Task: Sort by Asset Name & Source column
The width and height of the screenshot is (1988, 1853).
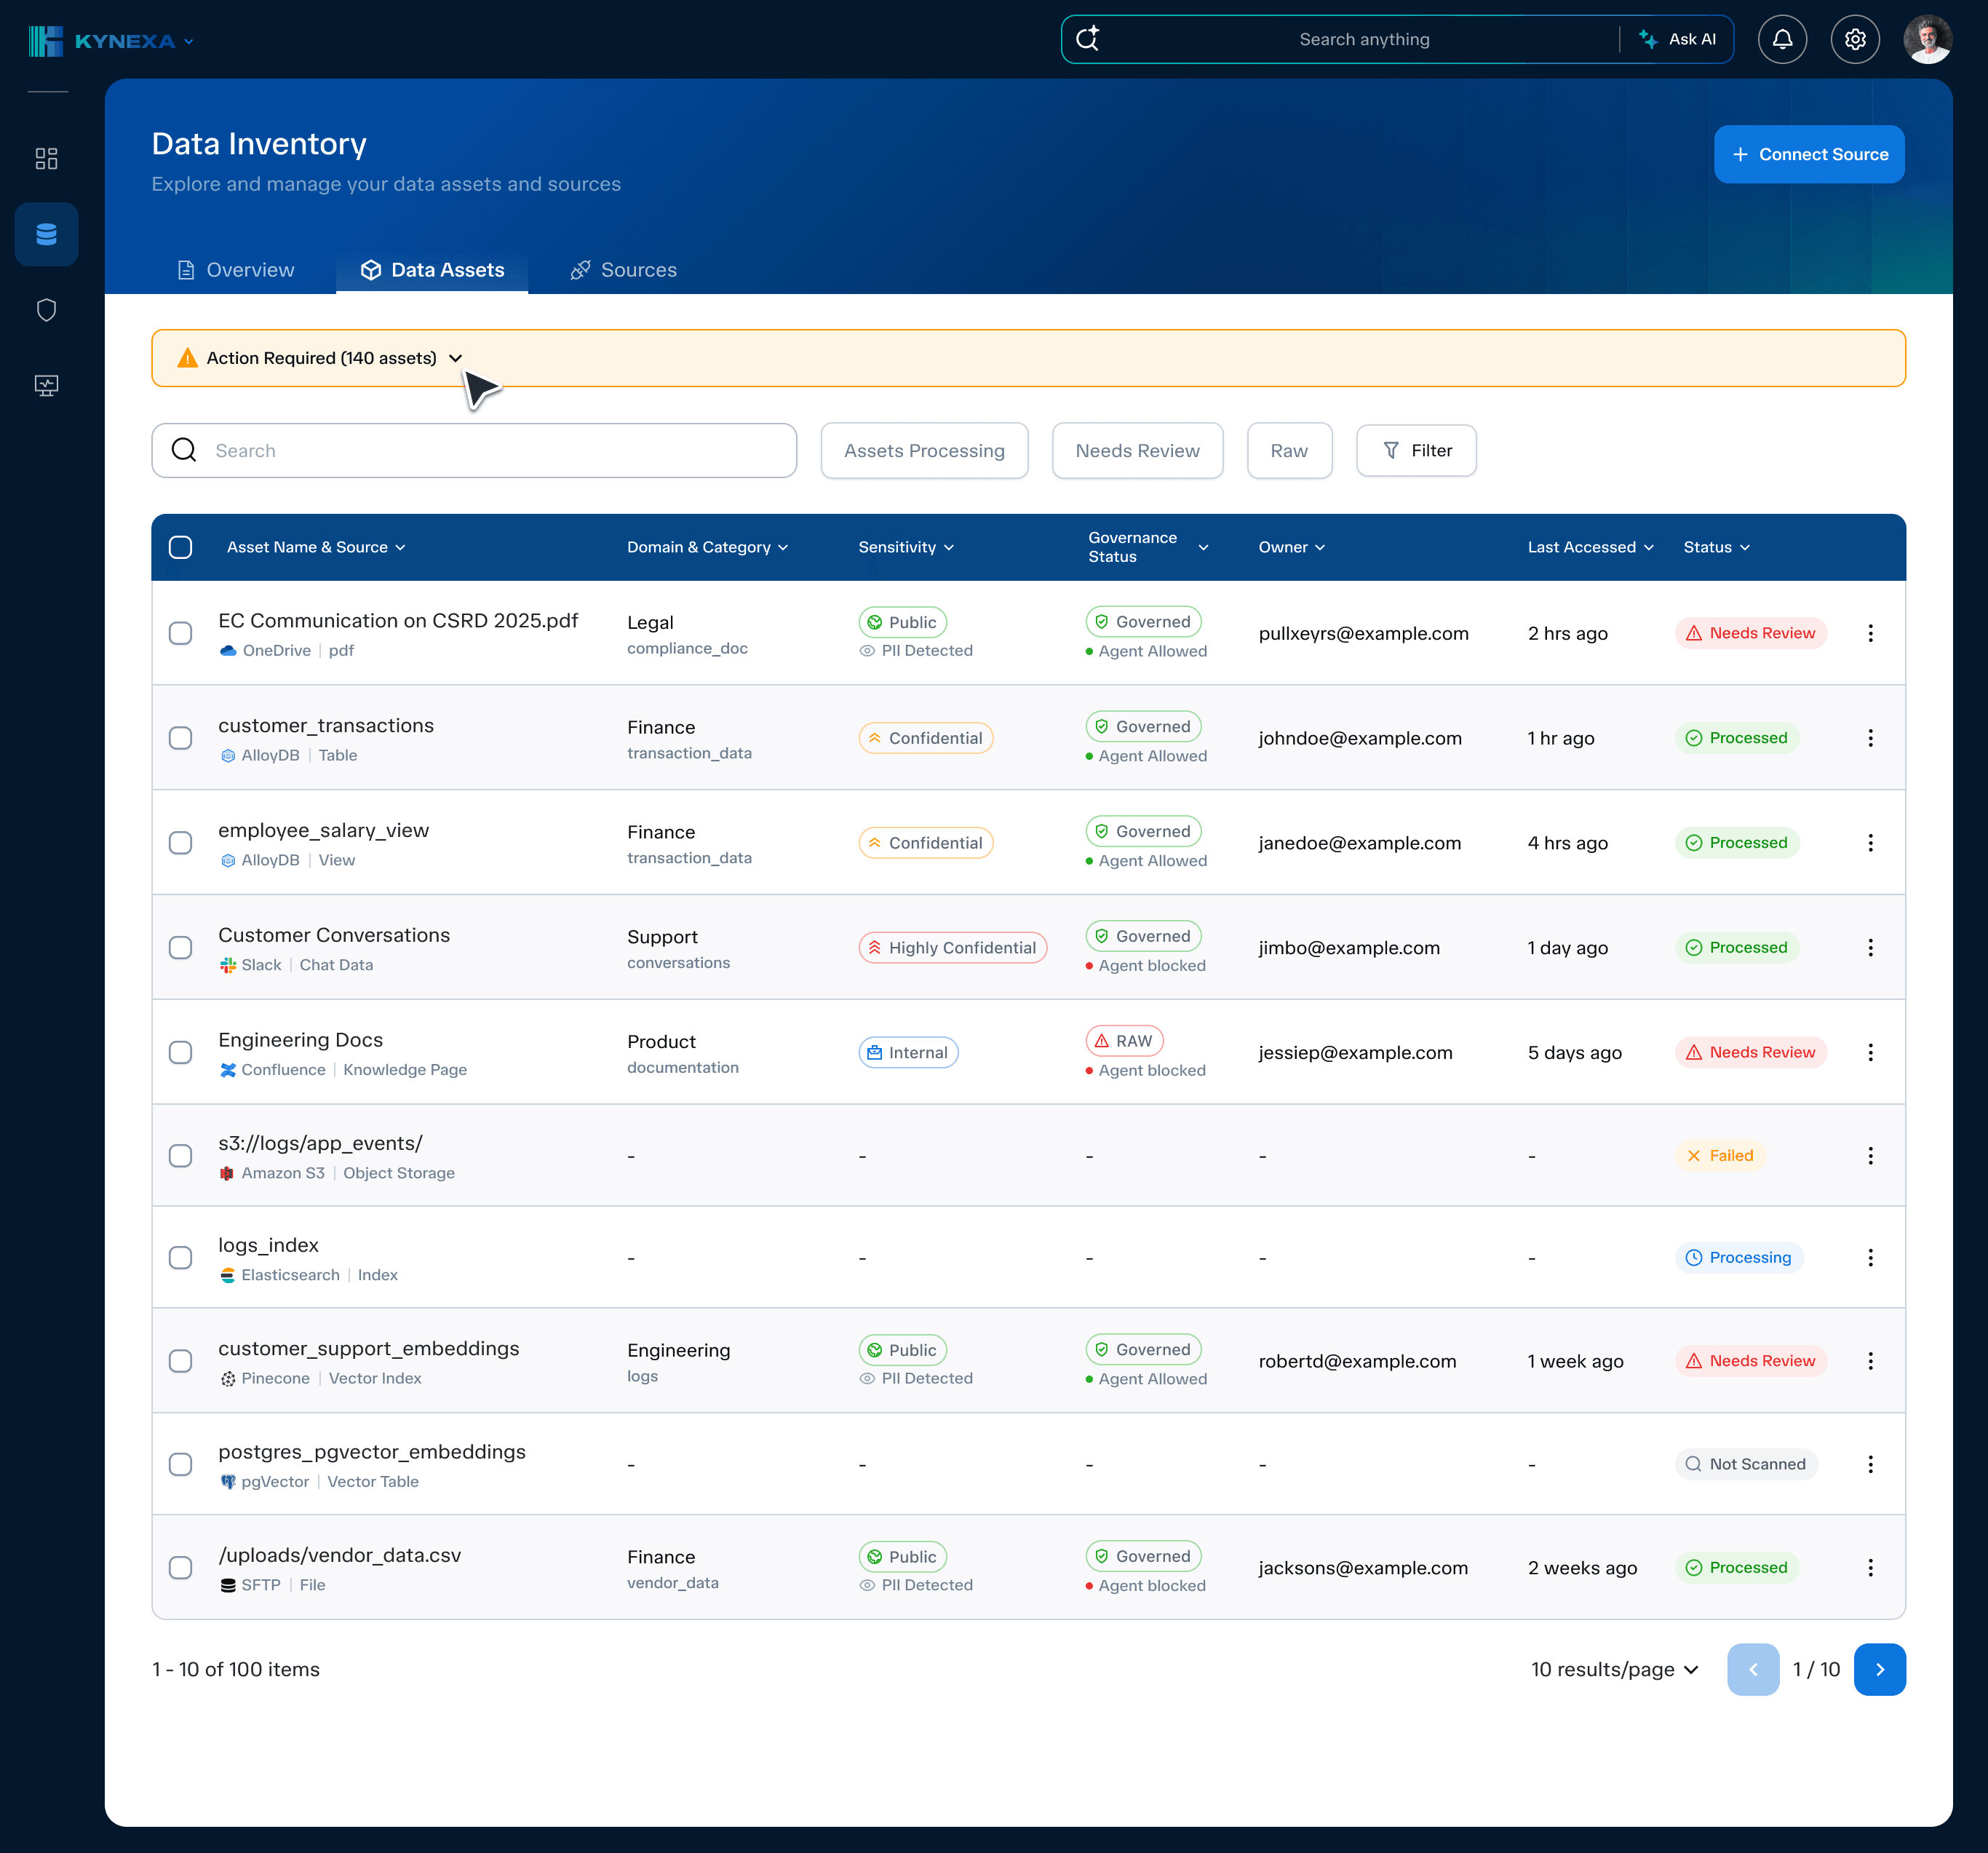Action: coord(316,547)
